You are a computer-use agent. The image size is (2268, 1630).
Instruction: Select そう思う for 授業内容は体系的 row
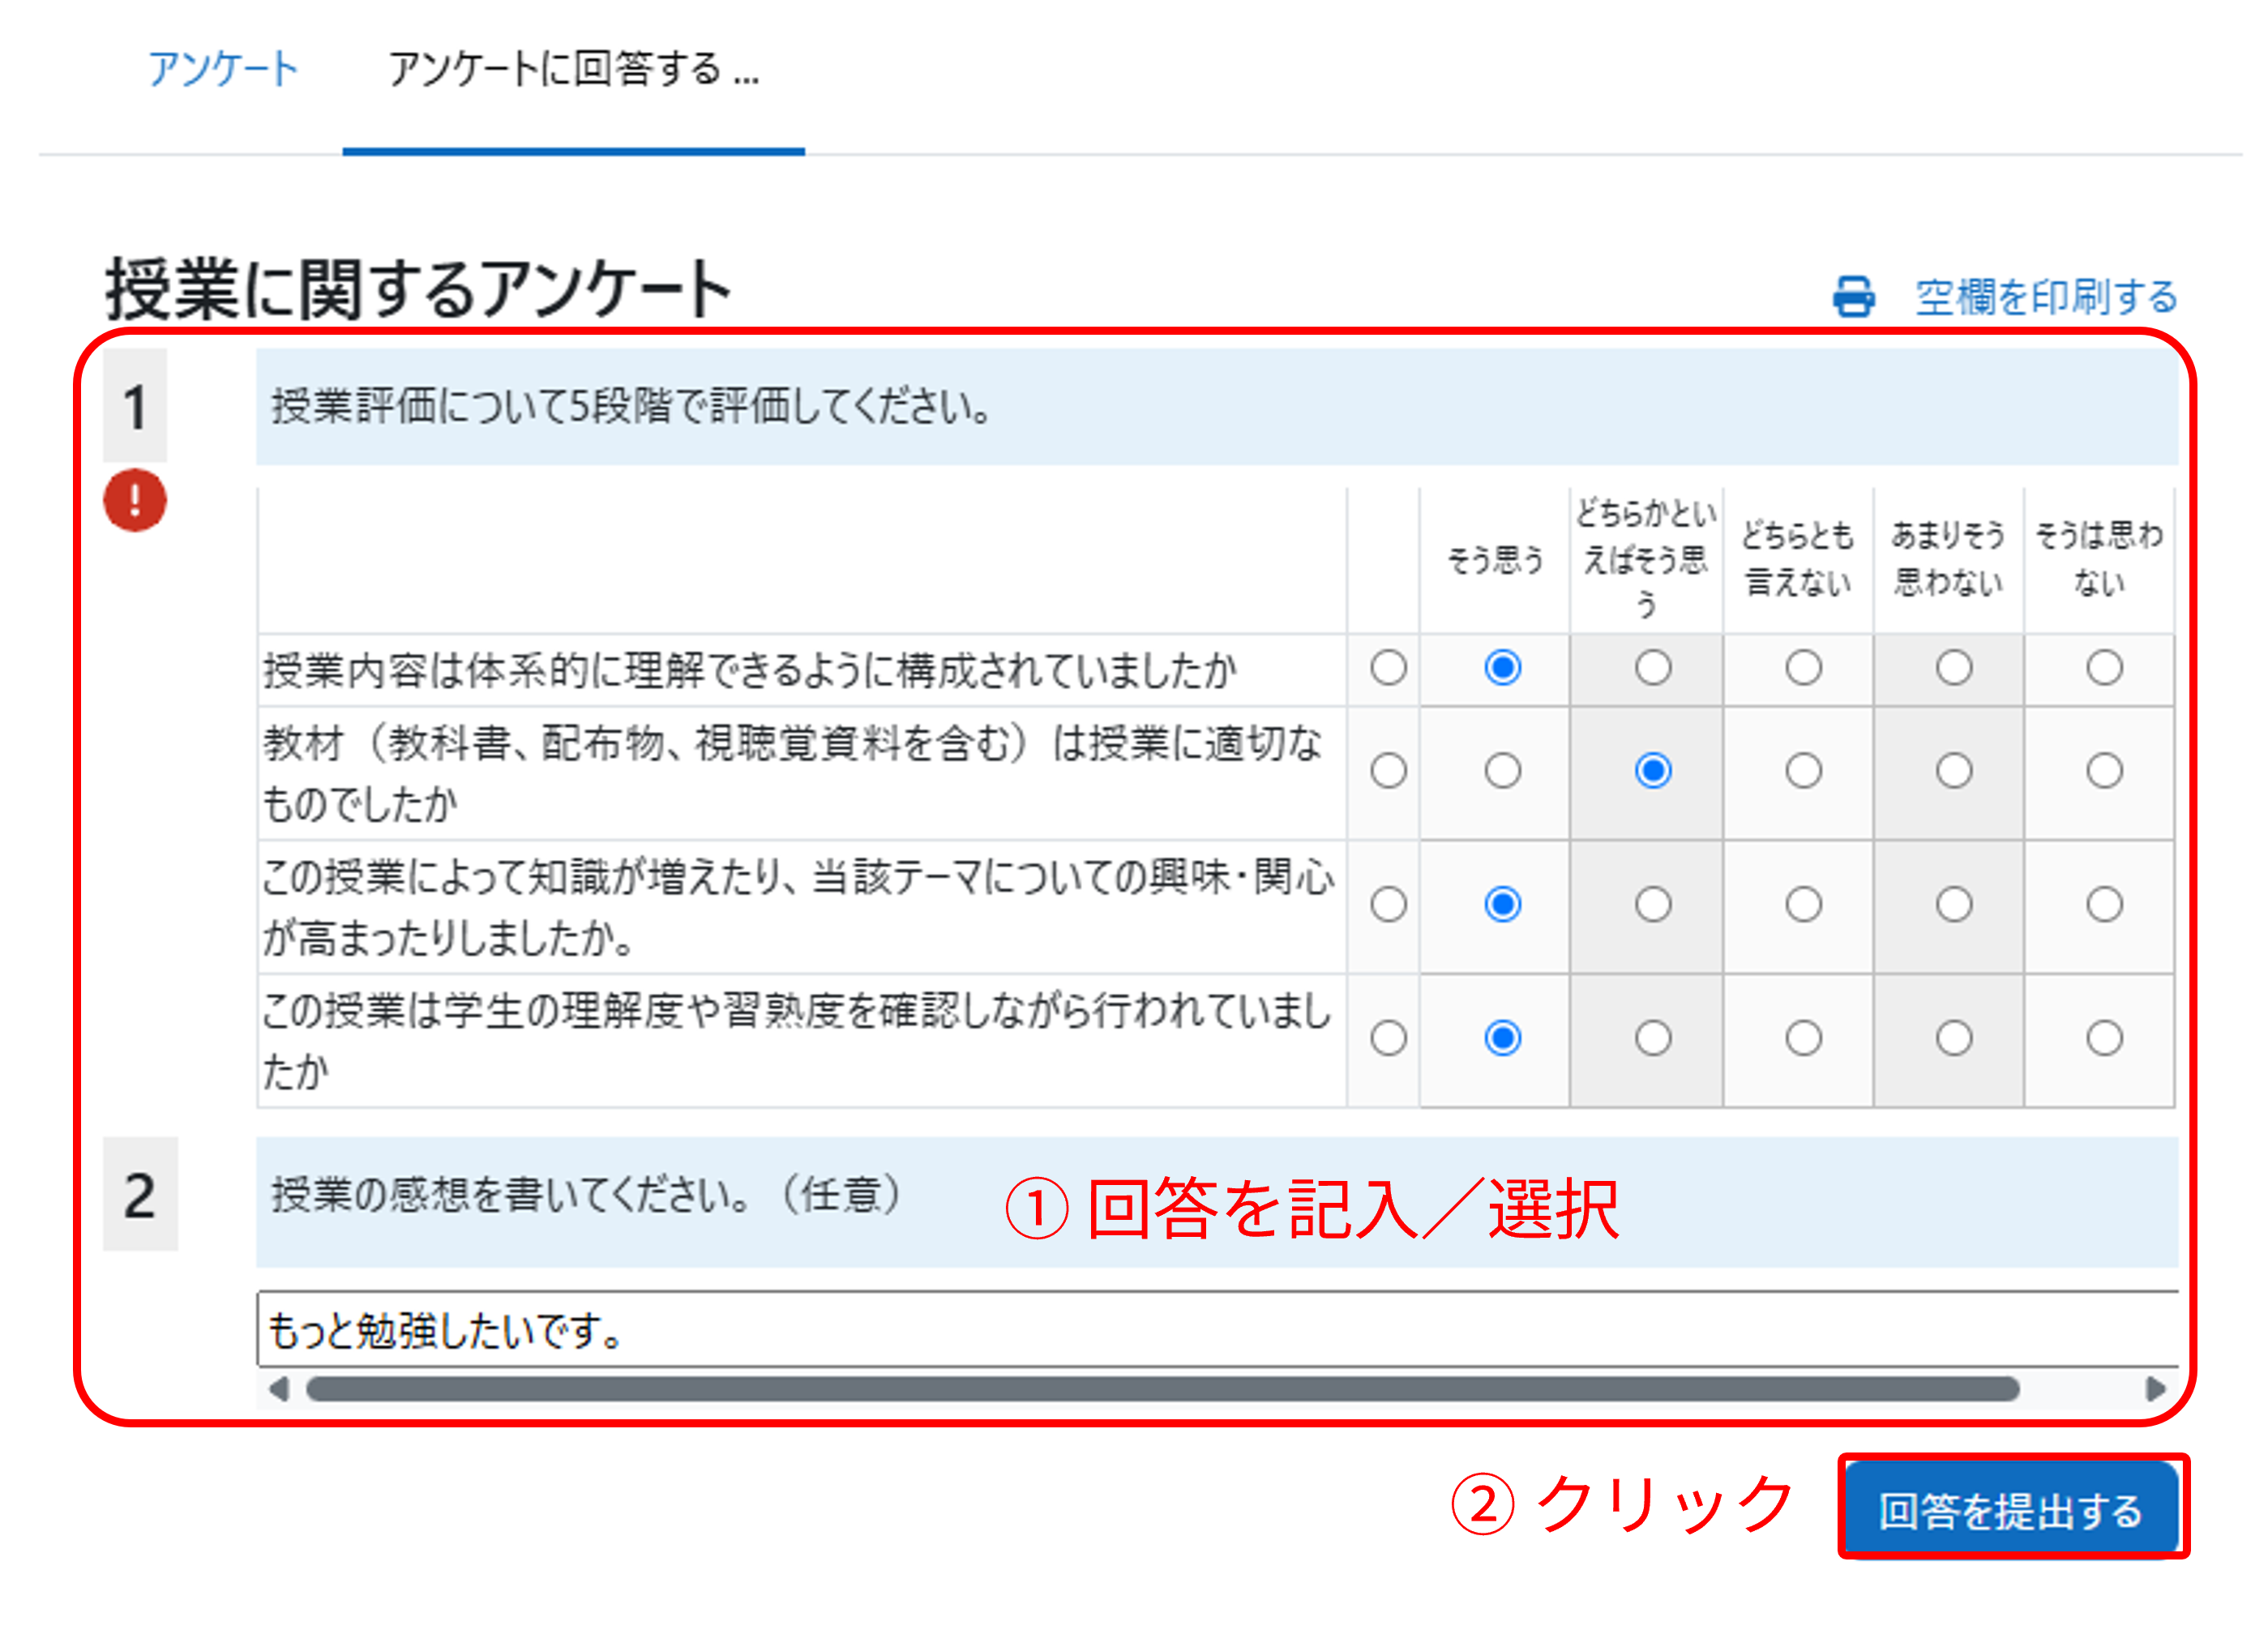coord(1502,667)
